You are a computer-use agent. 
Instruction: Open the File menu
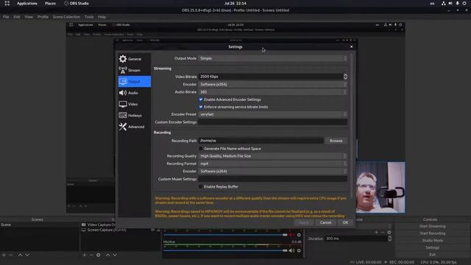tap(6, 17)
